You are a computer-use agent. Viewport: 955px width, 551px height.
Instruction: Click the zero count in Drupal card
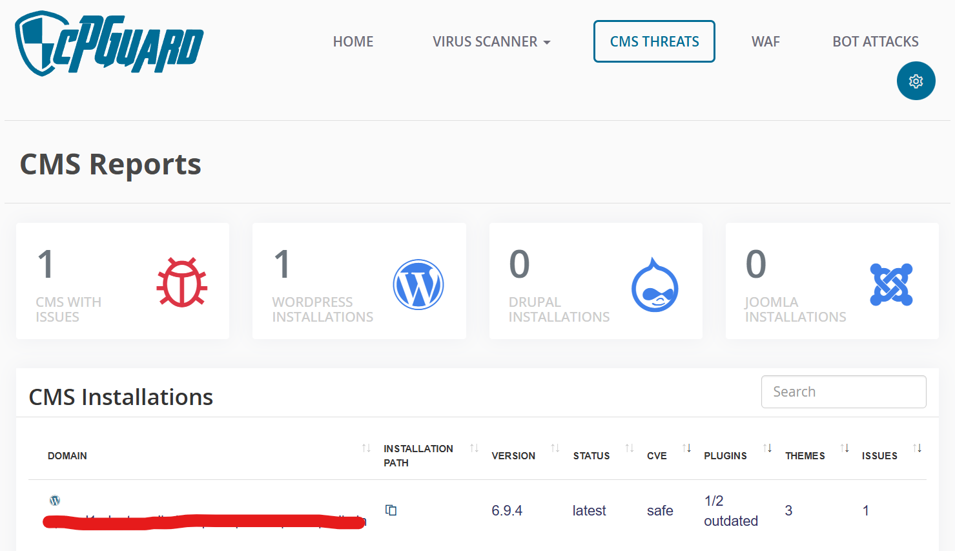[519, 264]
